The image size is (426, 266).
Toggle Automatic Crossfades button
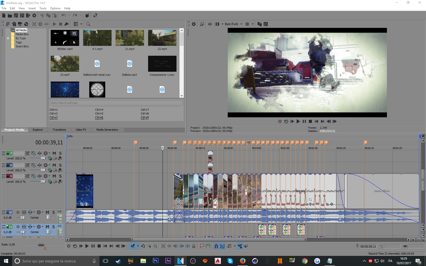click(222, 246)
